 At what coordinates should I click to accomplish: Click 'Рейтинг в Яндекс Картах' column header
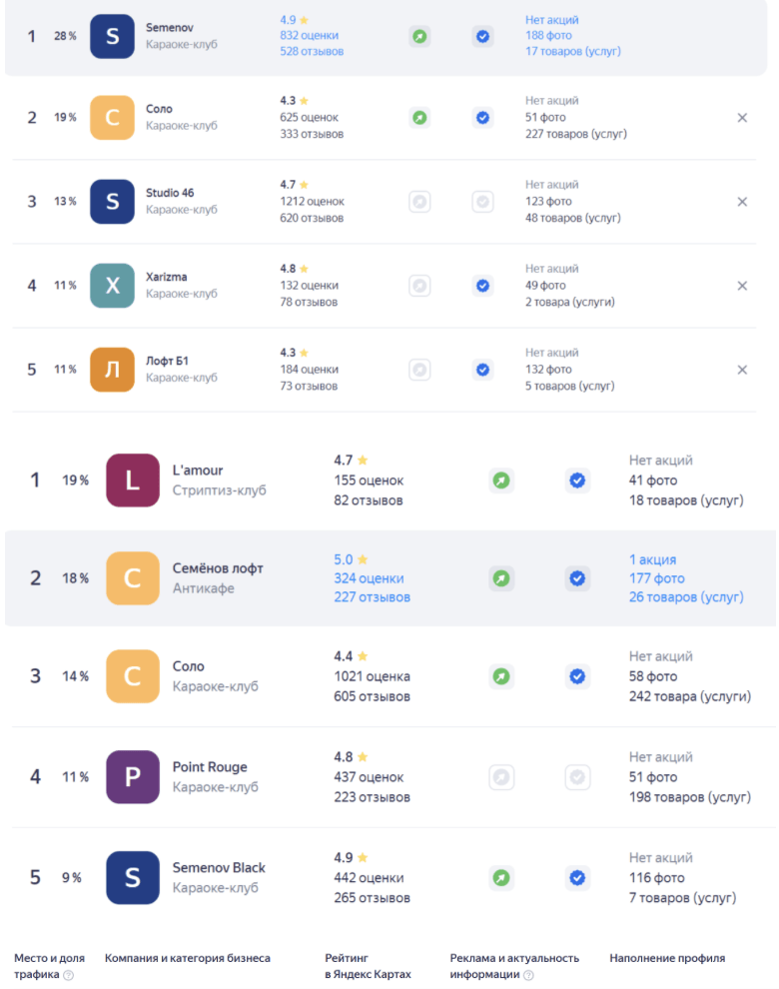tap(368, 966)
